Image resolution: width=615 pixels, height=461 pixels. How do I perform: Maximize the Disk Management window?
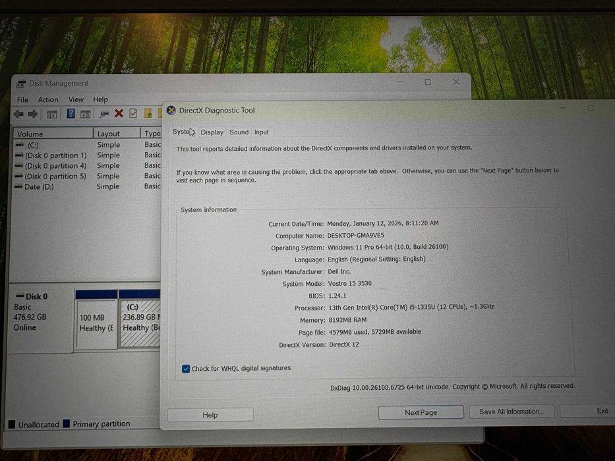[428, 82]
